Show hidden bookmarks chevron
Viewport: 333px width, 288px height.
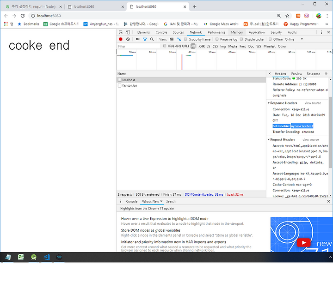click(327, 24)
